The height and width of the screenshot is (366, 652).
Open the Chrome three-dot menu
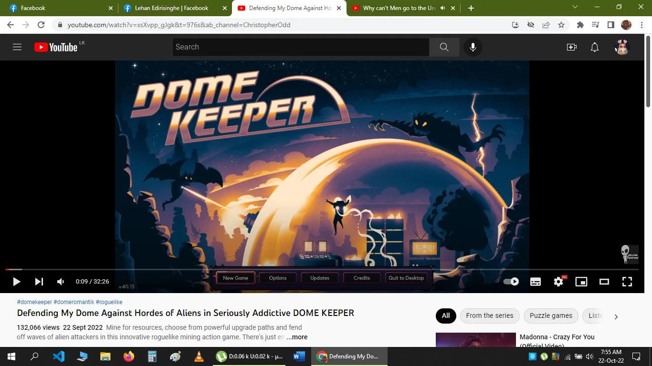641,25
